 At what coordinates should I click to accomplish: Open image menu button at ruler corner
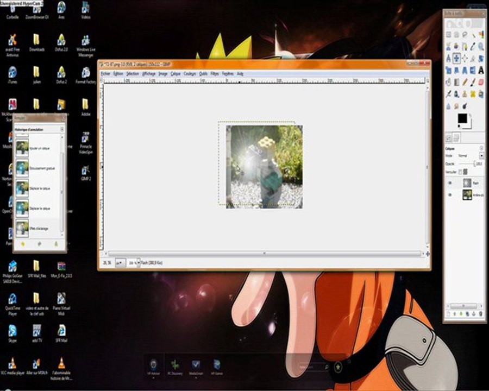pos(102,80)
